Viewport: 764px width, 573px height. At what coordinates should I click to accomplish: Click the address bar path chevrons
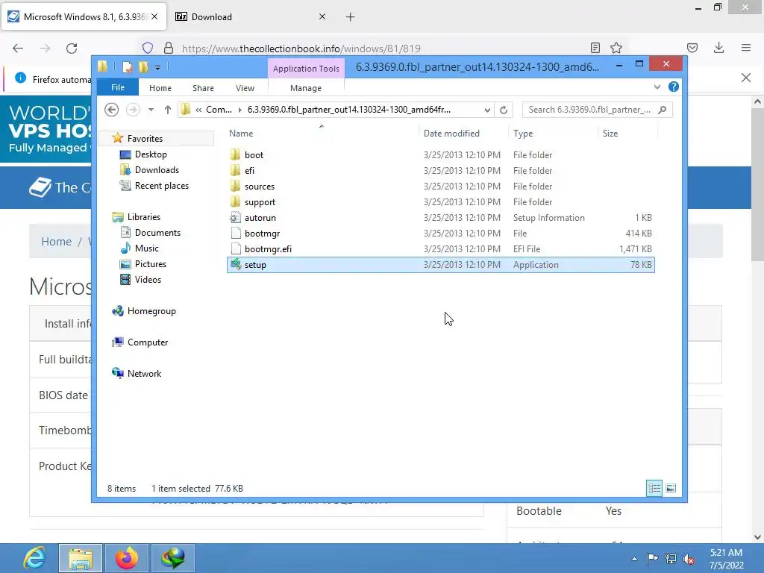pyautogui.click(x=198, y=110)
